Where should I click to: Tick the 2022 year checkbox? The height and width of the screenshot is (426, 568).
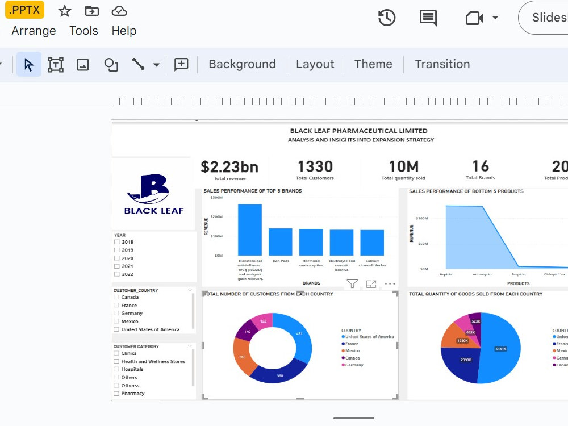click(116, 274)
